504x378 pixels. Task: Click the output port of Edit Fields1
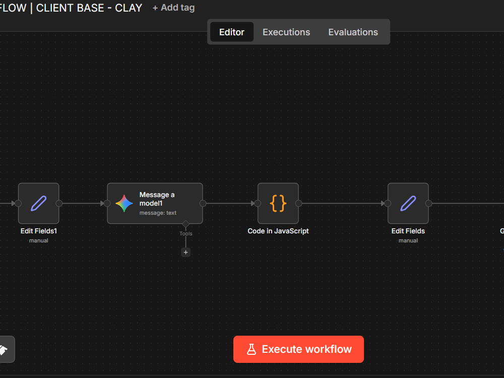(59, 203)
